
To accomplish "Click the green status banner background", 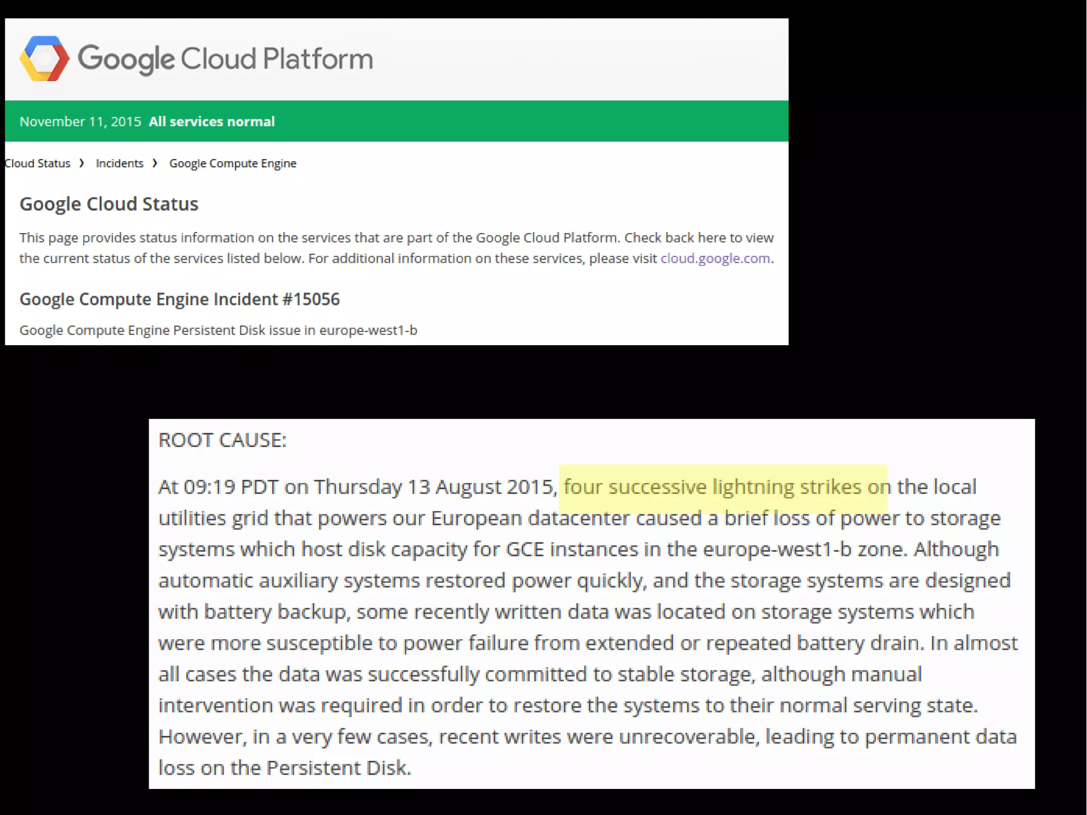I will 531,122.
